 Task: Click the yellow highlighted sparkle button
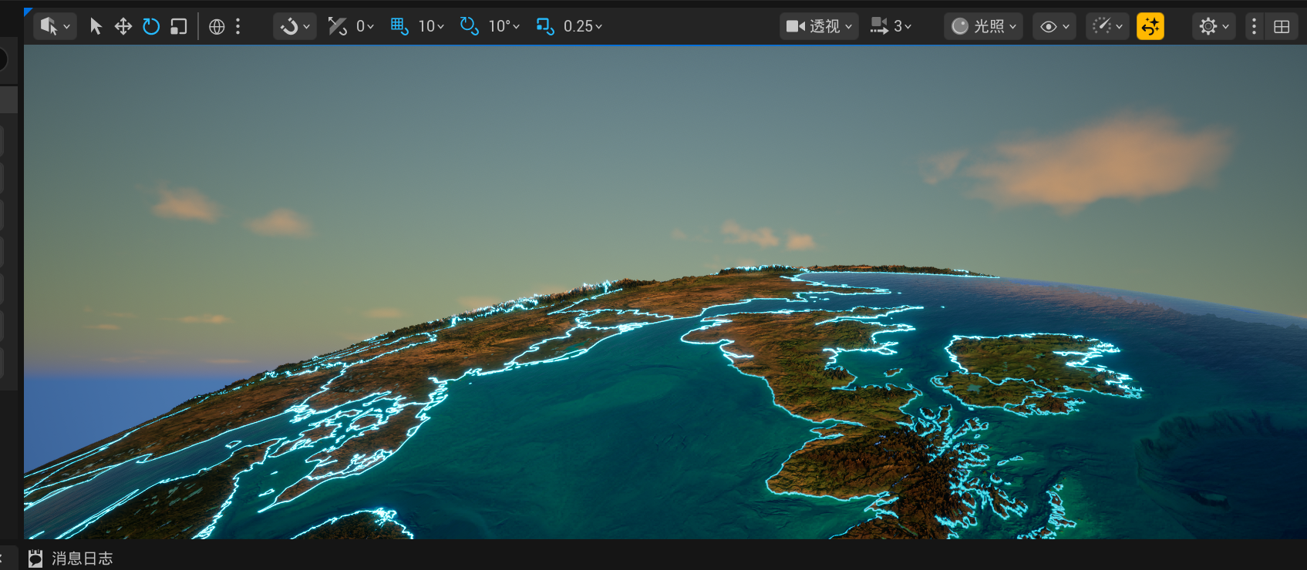pyautogui.click(x=1150, y=26)
